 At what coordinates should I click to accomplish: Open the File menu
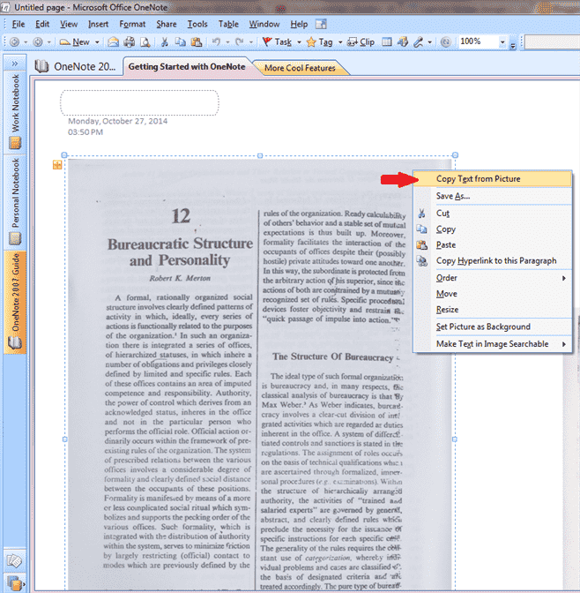click(x=19, y=24)
